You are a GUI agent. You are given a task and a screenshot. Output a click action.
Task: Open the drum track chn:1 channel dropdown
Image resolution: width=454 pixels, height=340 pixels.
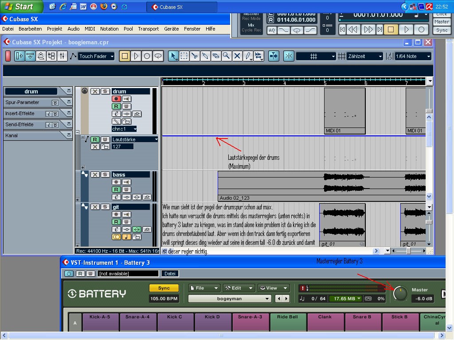[x=124, y=129]
